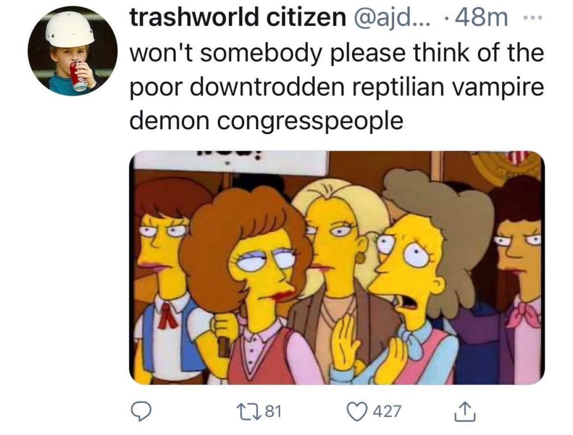Open the @ajd... username handle
The height and width of the screenshot is (435, 573).
pos(391,18)
